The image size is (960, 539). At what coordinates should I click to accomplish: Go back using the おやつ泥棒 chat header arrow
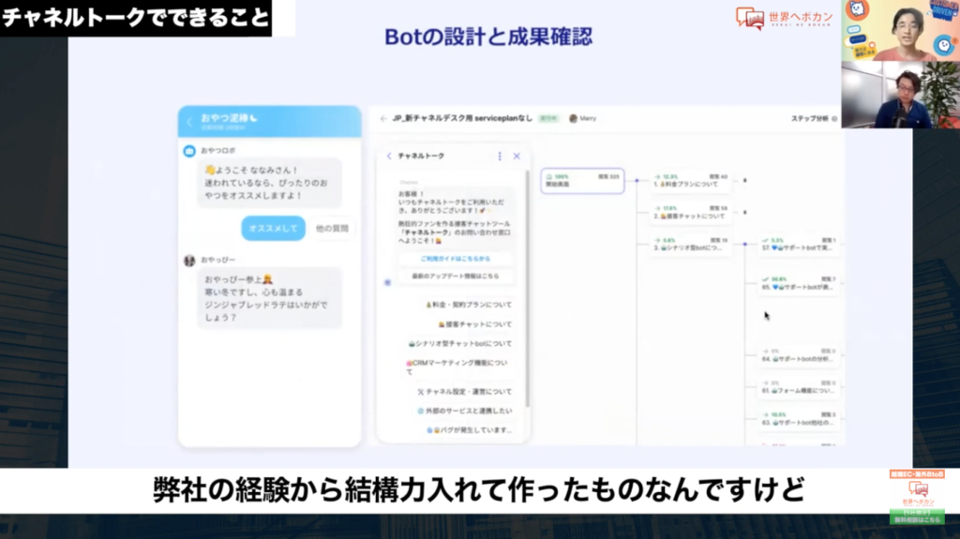click(x=189, y=122)
